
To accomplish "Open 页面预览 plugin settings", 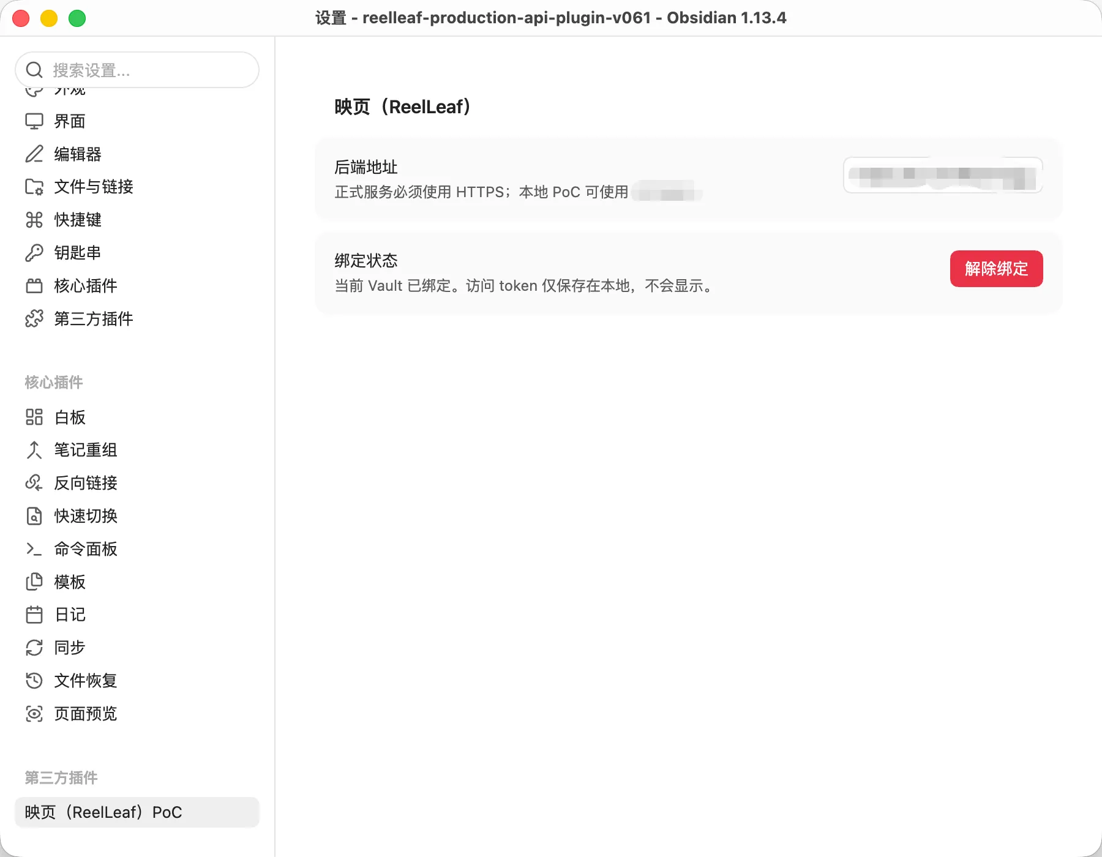I will [137, 714].
